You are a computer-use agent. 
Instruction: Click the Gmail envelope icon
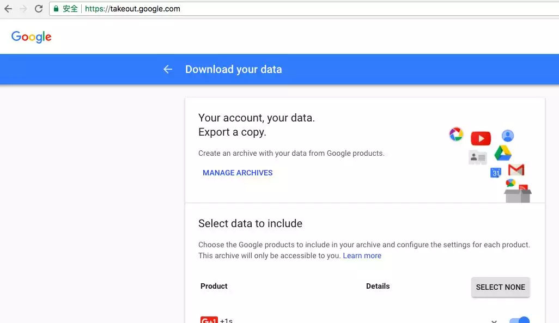tap(516, 169)
